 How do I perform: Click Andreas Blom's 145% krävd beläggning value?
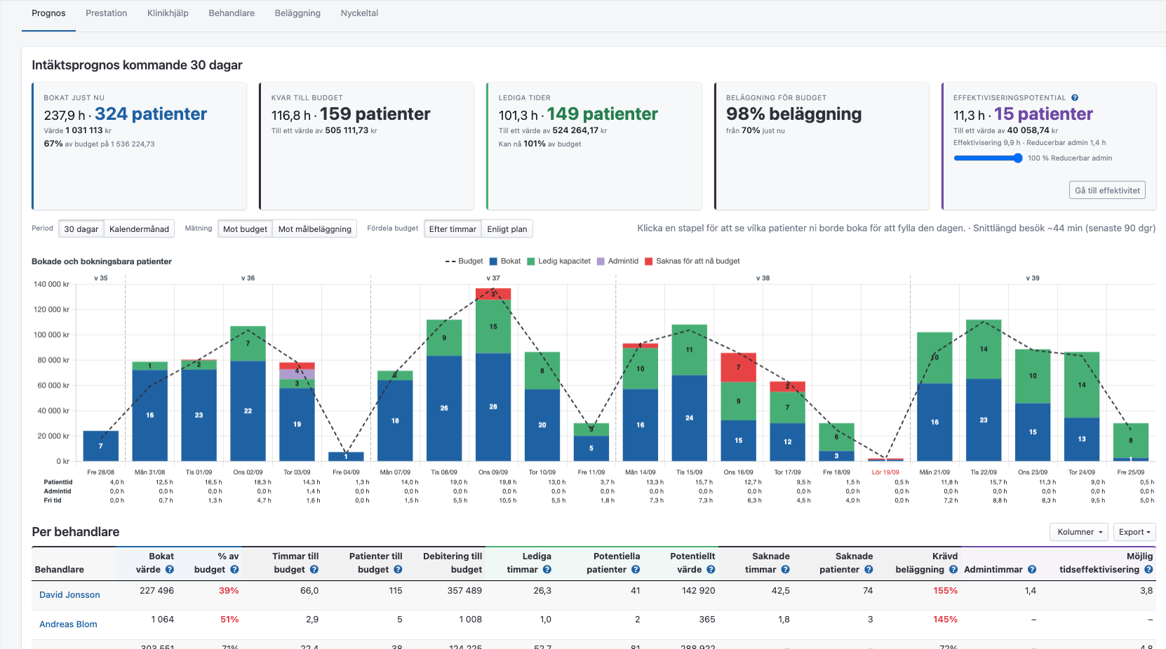point(945,620)
